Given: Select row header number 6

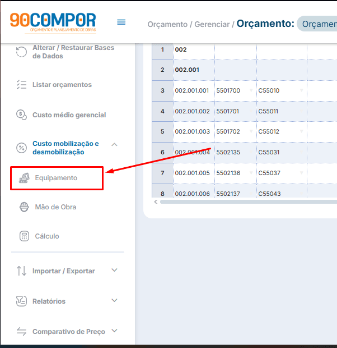Looking at the screenshot, I should 162,152.
